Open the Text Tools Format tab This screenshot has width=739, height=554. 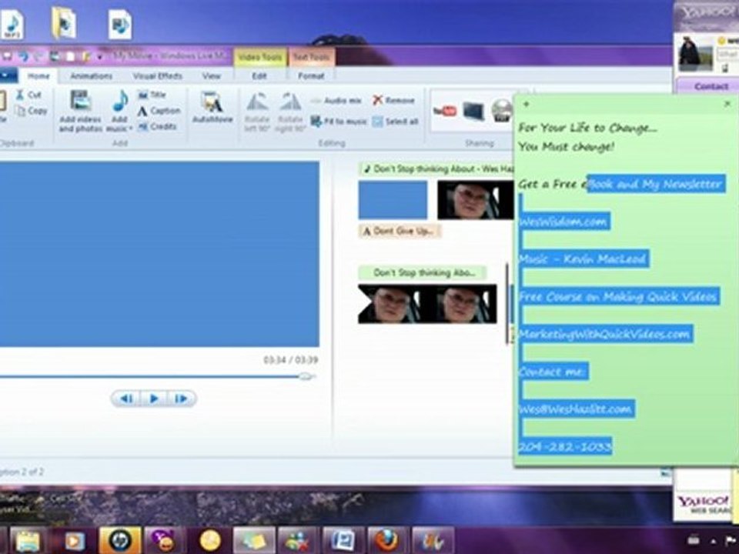[311, 76]
